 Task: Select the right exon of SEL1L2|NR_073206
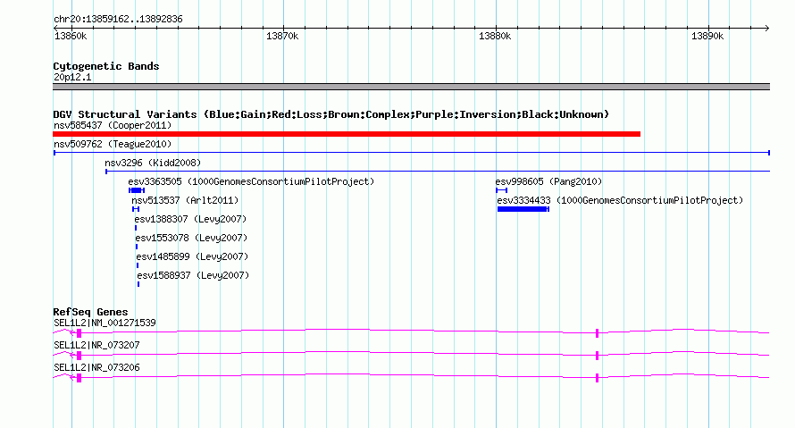point(598,378)
